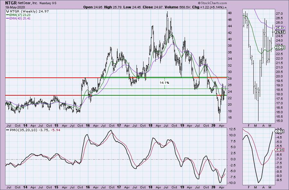This screenshot has width=289, height=190.
Task: Click the 12.5 PMO axis label
Action: point(233,129)
